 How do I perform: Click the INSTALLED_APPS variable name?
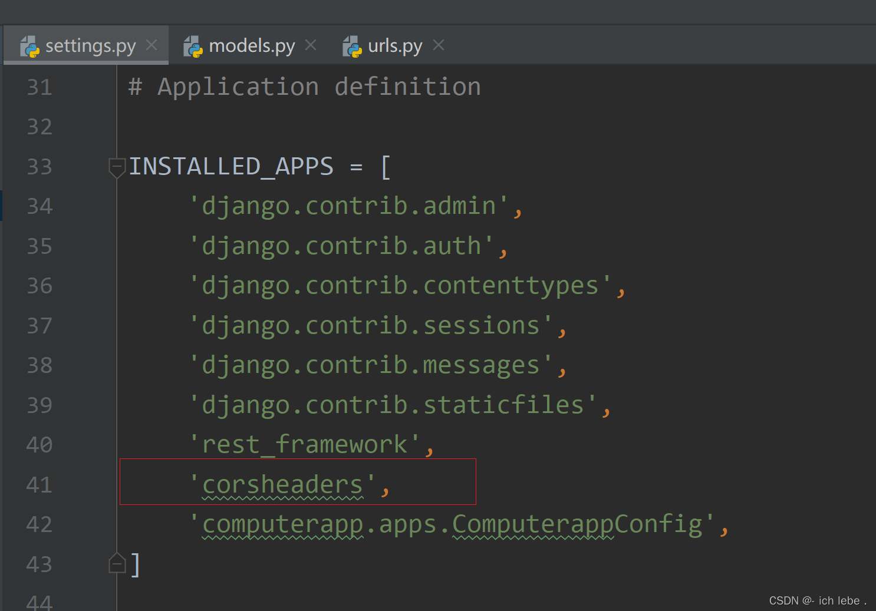tap(231, 167)
